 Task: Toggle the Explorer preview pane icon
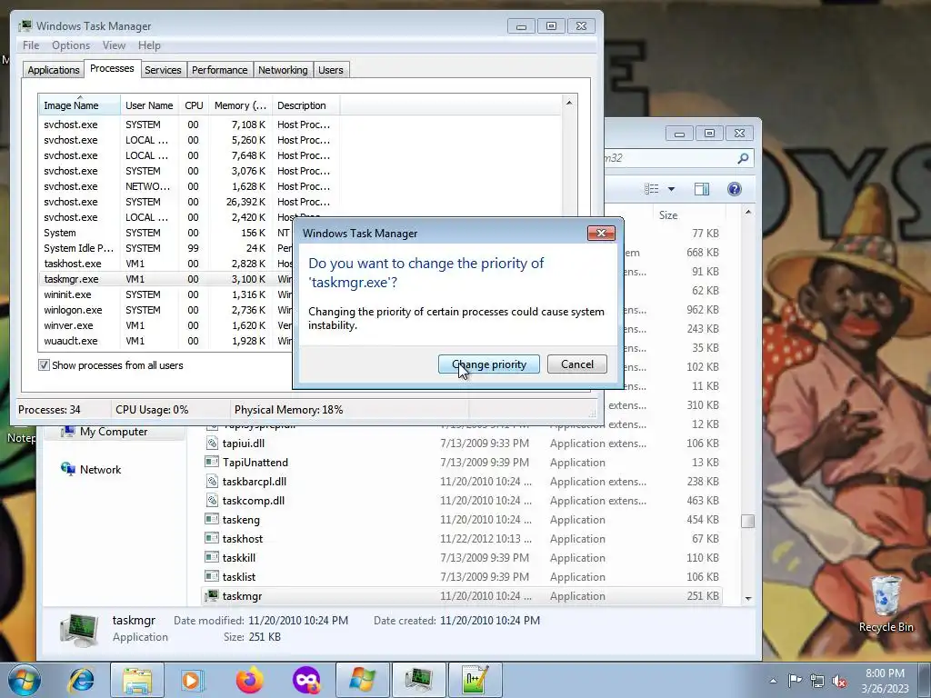coord(701,189)
